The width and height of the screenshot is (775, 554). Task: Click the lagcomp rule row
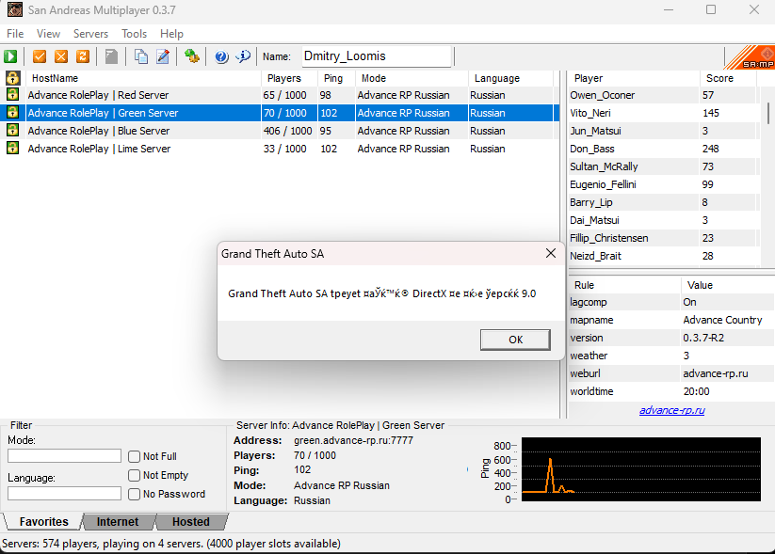[x=671, y=302]
